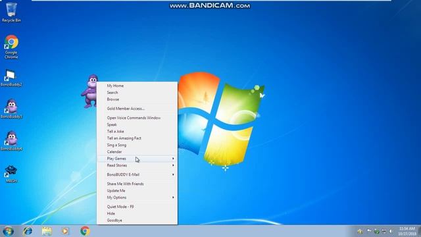Open Chrome from the taskbar
Screen dimensions: 421x237
click(85, 231)
